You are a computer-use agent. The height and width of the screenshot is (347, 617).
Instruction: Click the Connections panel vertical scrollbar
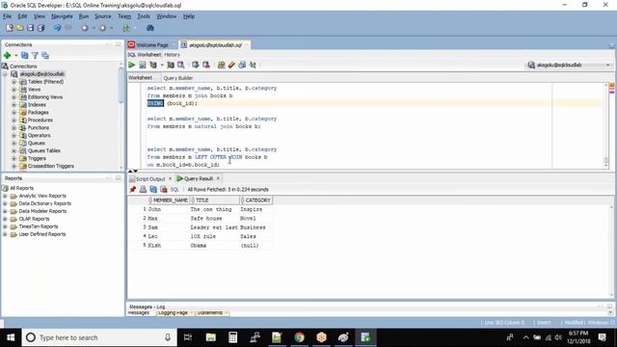point(121,116)
